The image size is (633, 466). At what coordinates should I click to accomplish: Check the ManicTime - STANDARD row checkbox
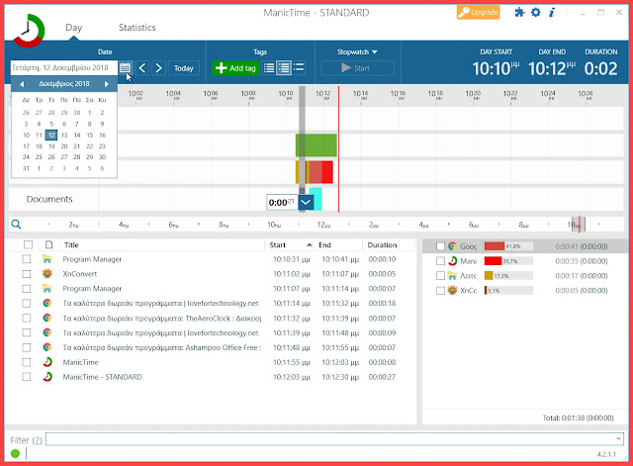click(27, 377)
